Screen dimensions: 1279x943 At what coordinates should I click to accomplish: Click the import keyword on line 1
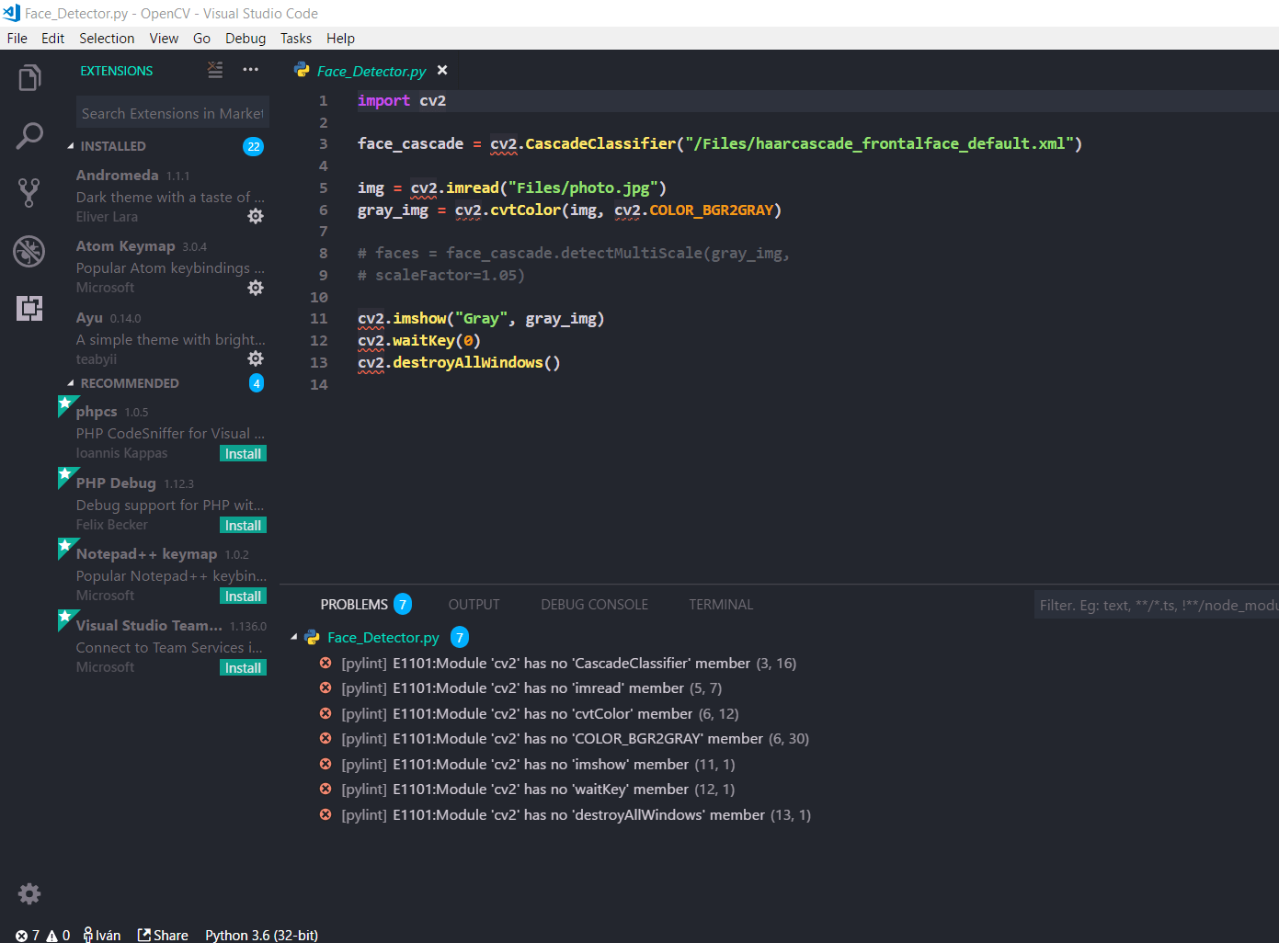click(x=383, y=100)
